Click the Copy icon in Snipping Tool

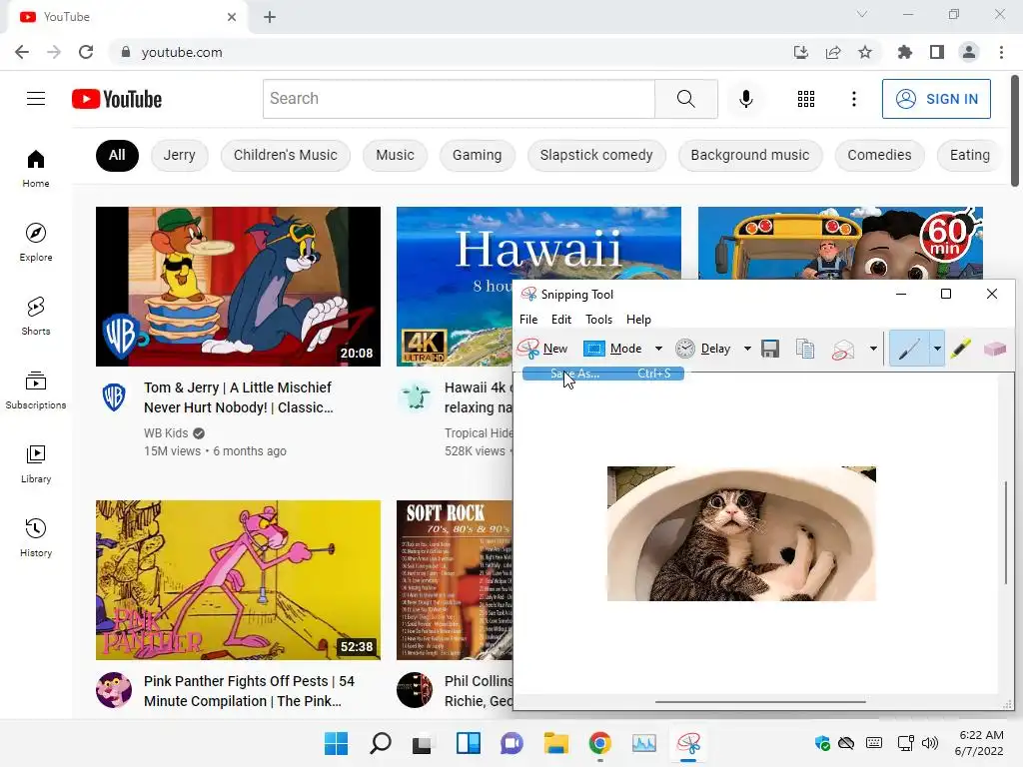pos(805,349)
